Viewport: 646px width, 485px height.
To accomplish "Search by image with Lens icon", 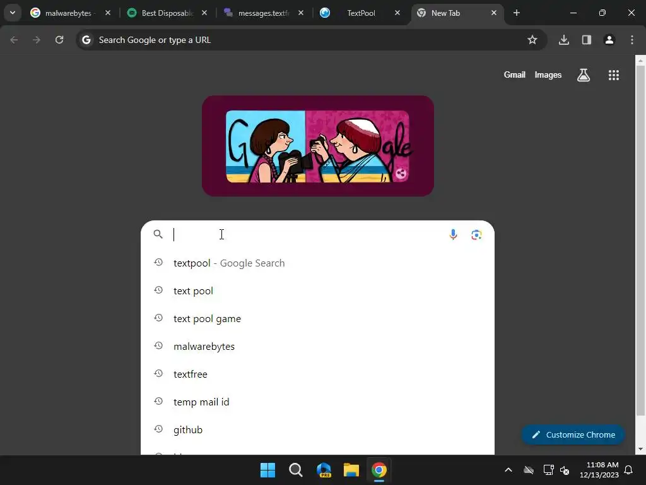I will (477, 235).
